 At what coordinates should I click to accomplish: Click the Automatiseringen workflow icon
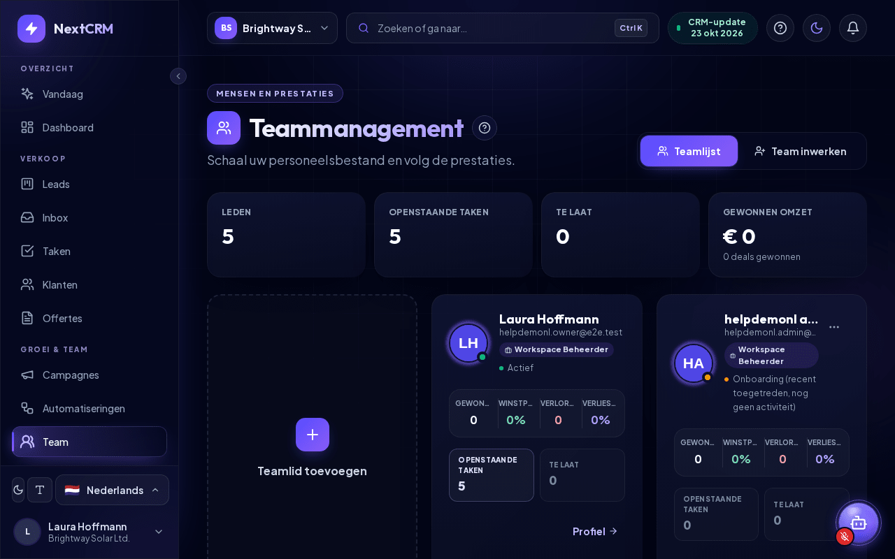(27, 408)
